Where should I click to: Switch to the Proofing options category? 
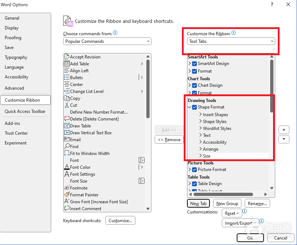tap(13, 38)
